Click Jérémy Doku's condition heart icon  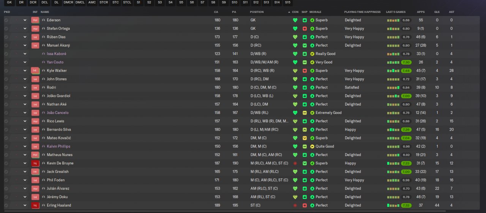295,197
